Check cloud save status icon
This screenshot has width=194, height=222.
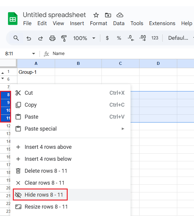click(120, 15)
